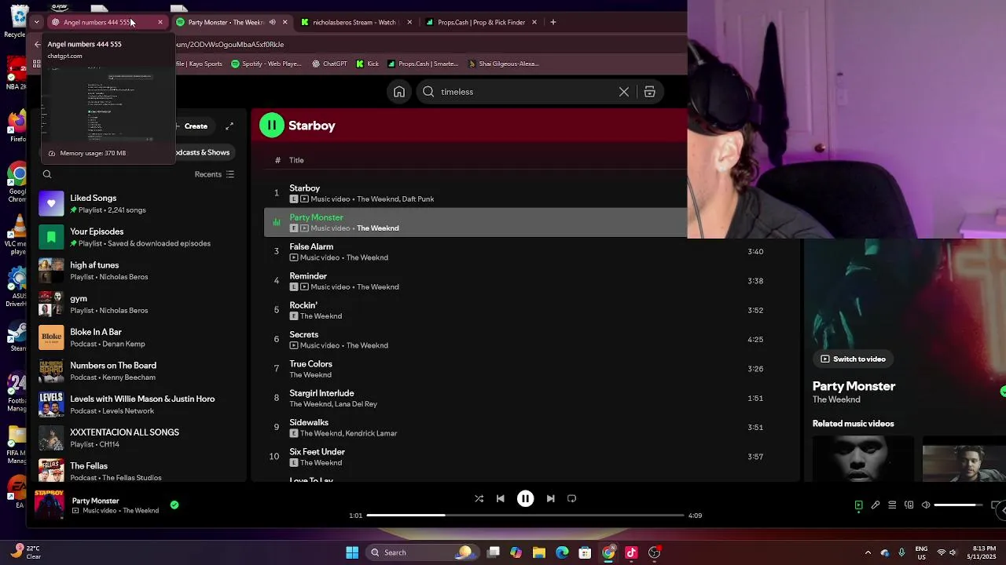The width and height of the screenshot is (1006, 565).
Task: Show lyrics microphone icon
Action: click(x=876, y=505)
